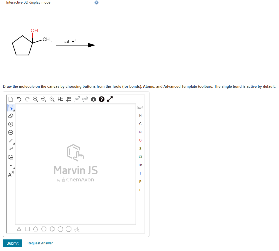Viewport: 279px width, 251px height.
Task: Select the Nitrogen atom button
Action: click(140, 132)
